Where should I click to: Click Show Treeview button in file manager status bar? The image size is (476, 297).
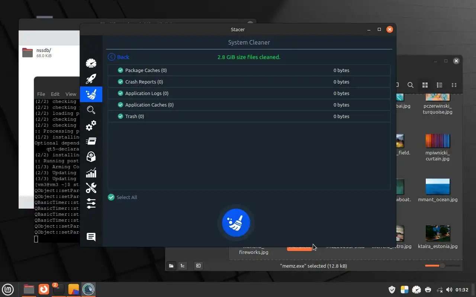pos(182,266)
